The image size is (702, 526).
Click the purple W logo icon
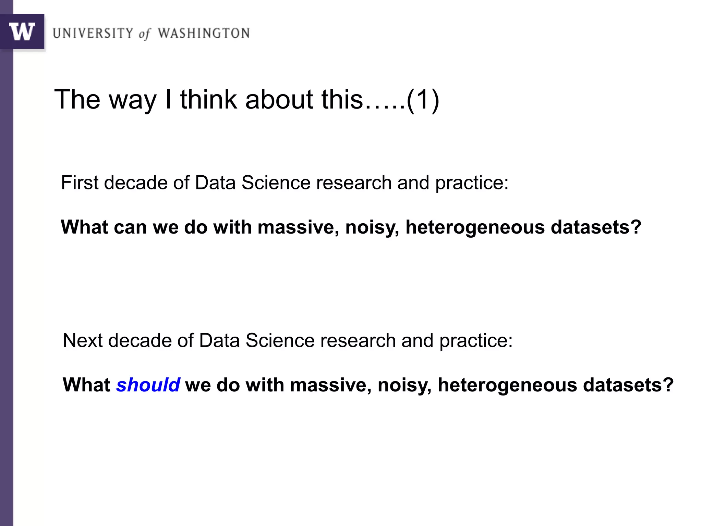[x=22, y=32]
